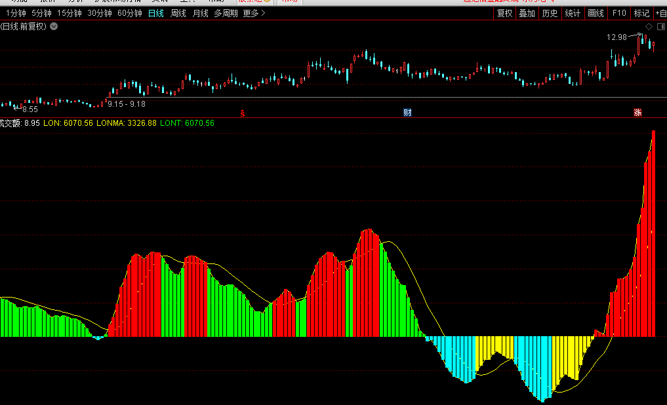Image resolution: width=667 pixels, height=405 pixels.
Task: Select the 周线 weekly chart tab
Action: point(178,13)
